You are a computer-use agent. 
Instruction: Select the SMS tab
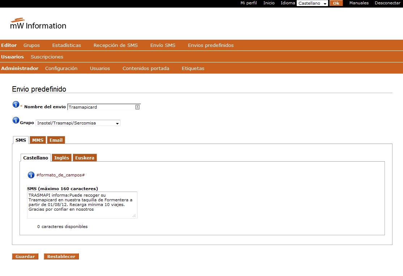tap(21, 140)
